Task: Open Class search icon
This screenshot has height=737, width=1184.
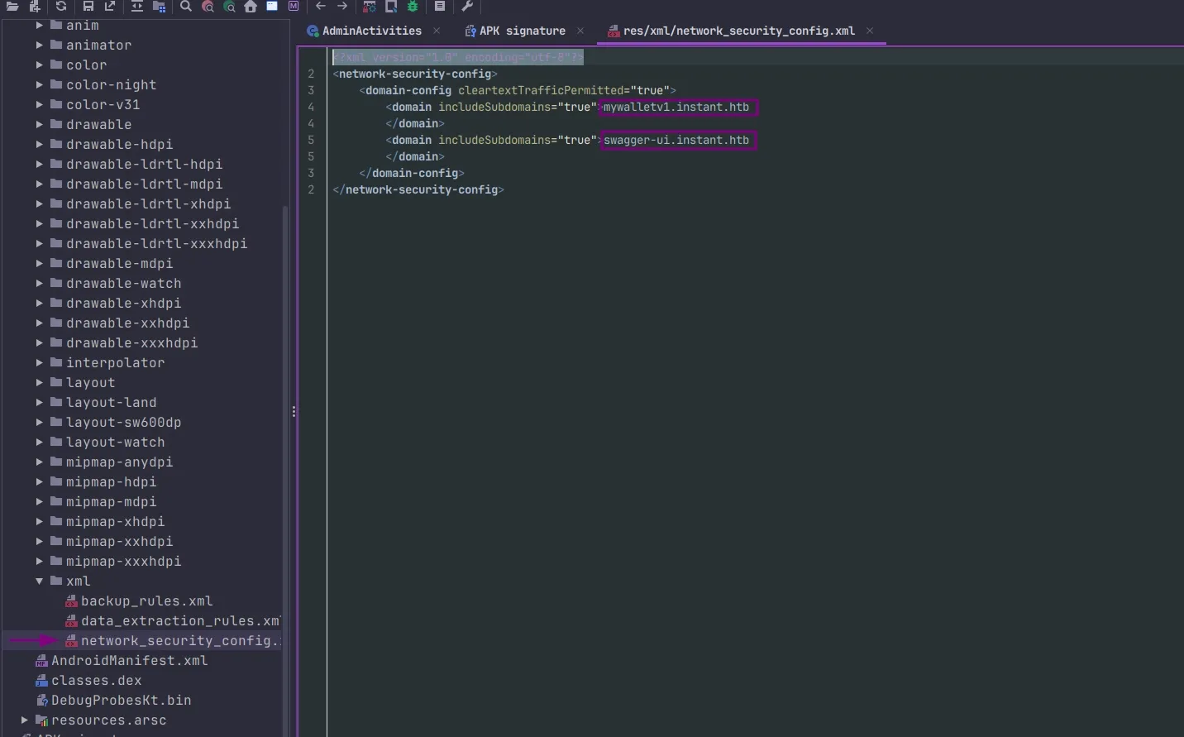Action: pyautogui.click(x=208, y=6)
